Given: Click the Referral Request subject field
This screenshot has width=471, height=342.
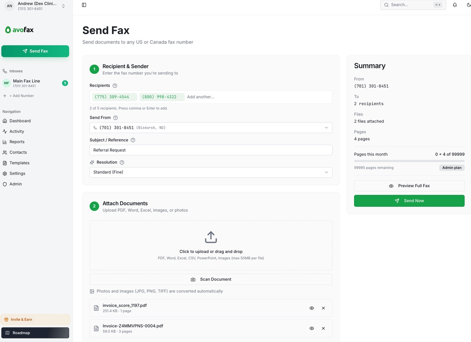Looking at the screenshot, I should click(x=211, y=150).
